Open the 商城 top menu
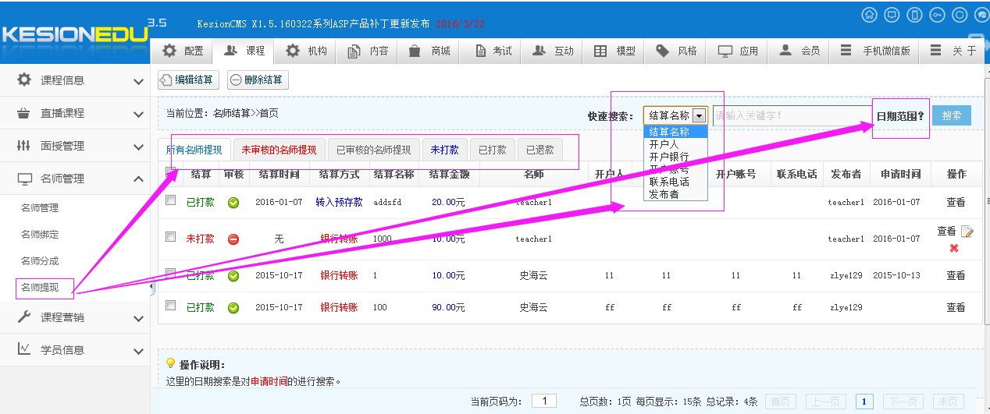 point(430,51)
